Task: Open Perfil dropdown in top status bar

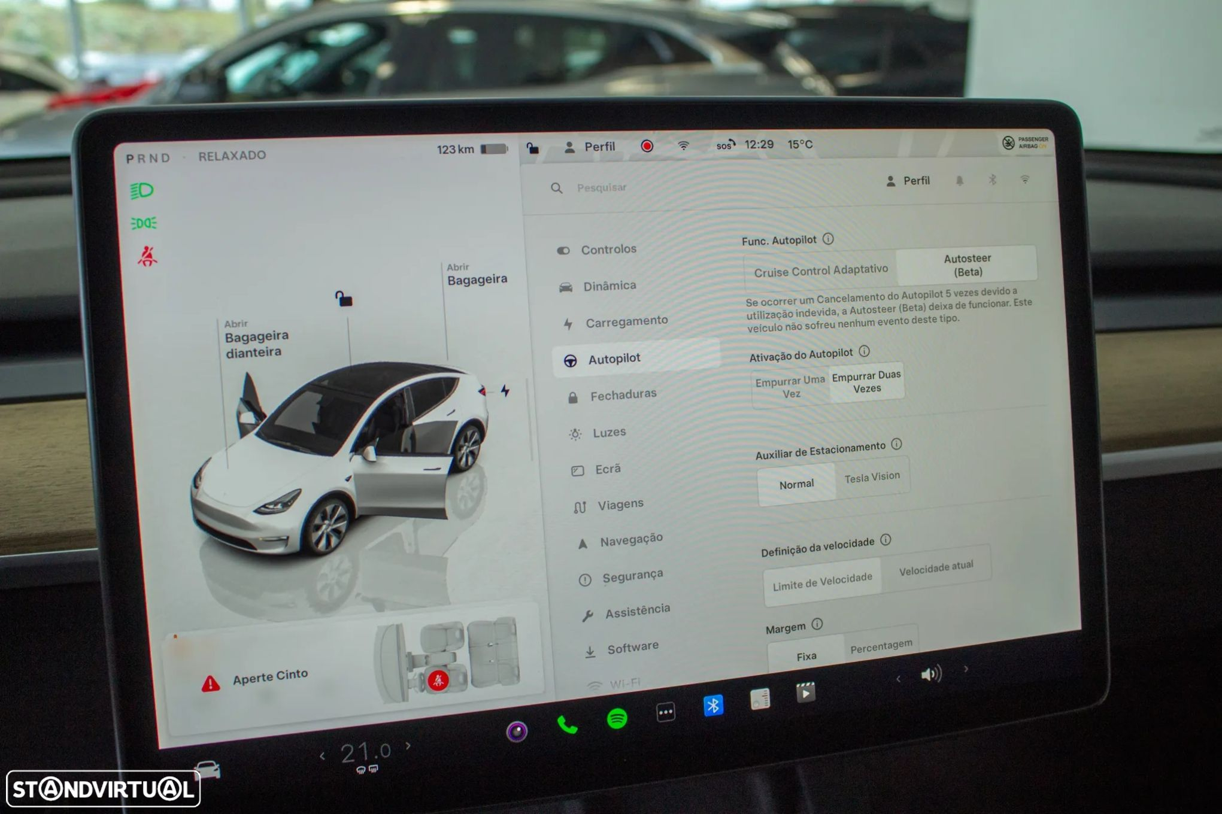Action: coord(590,147)
